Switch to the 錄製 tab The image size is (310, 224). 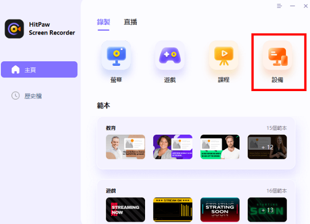coord(103,22)
